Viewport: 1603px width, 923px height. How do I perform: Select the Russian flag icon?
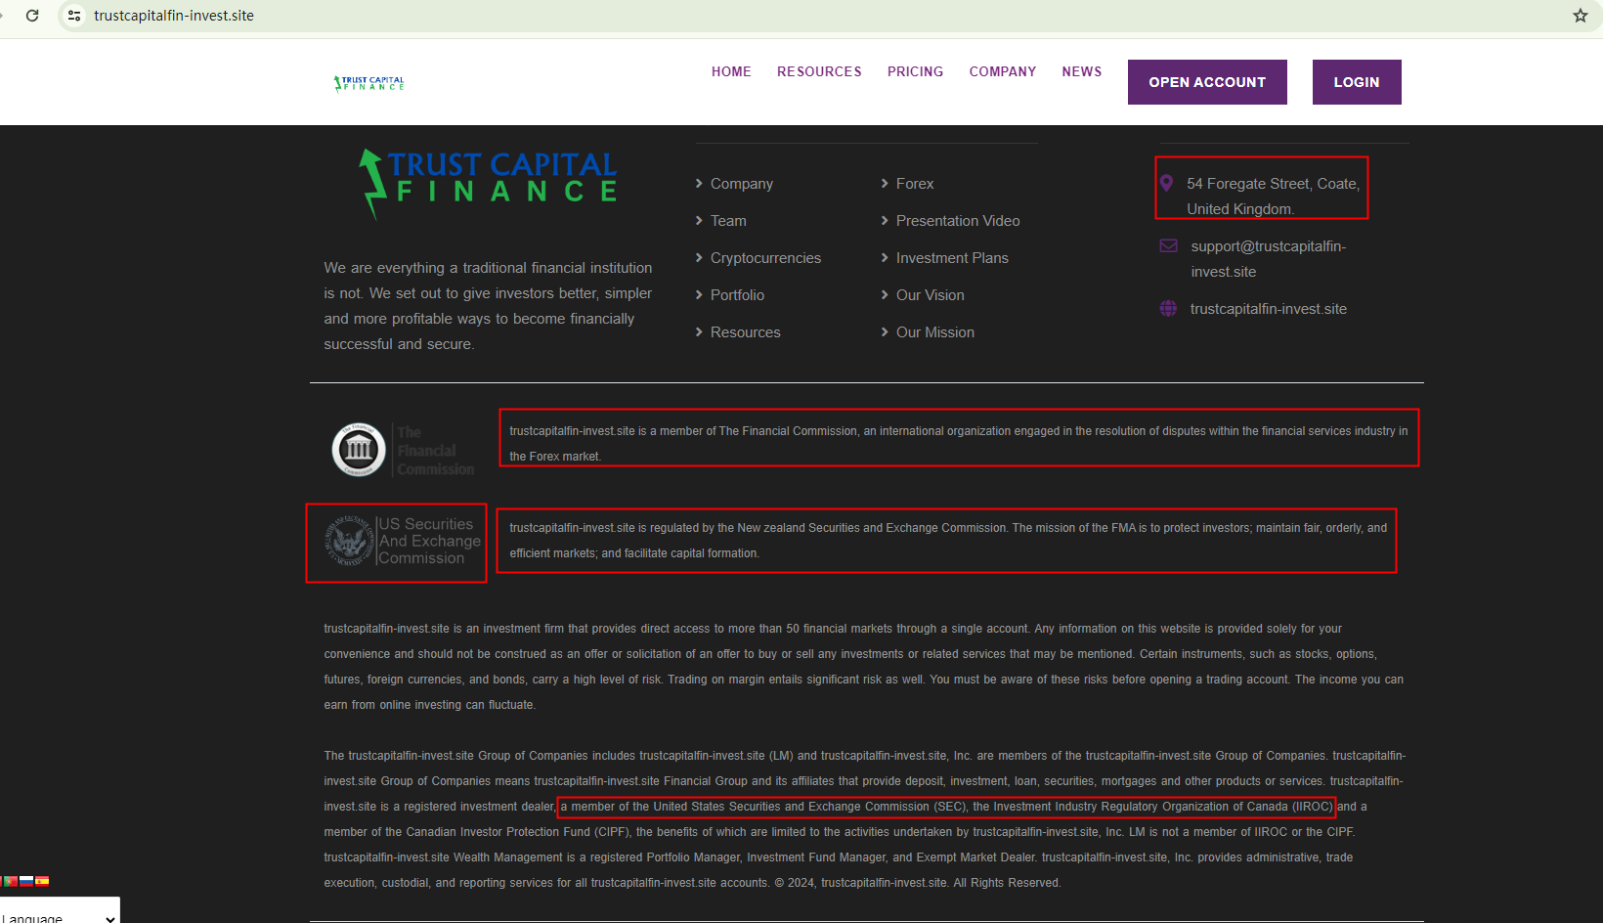26,881
